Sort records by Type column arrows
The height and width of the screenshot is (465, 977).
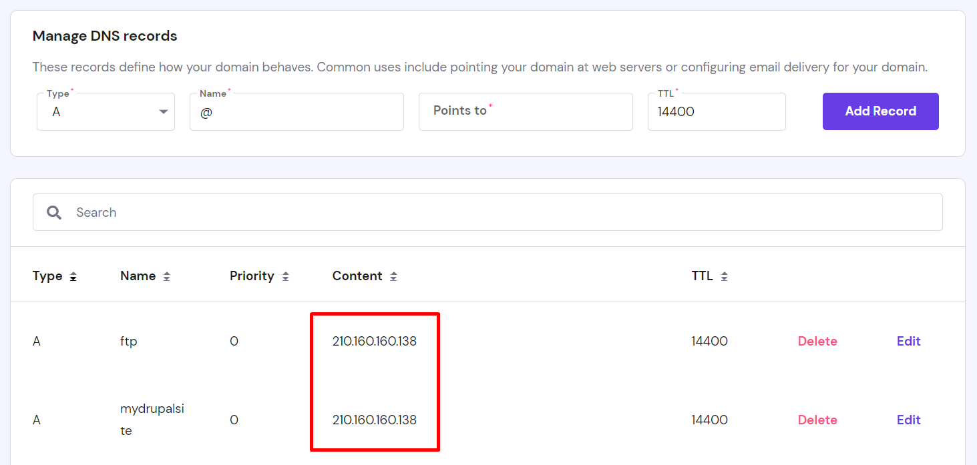[x=73, y=276]
